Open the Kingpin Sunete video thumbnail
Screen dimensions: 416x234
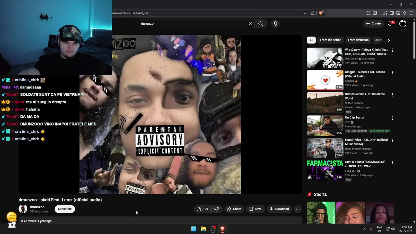coord(325,80)
